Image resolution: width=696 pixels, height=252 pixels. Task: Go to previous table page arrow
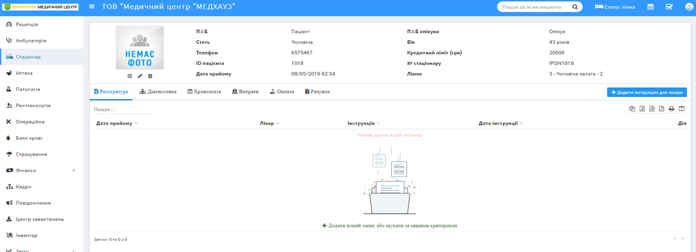point(675,239)
